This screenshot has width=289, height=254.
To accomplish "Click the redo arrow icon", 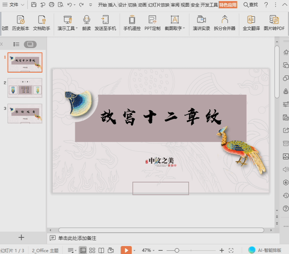I will tap(81, 5).
